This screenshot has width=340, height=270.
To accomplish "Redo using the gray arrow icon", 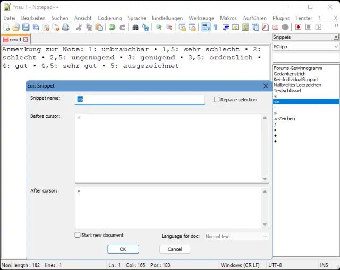I will pos(122,27).
